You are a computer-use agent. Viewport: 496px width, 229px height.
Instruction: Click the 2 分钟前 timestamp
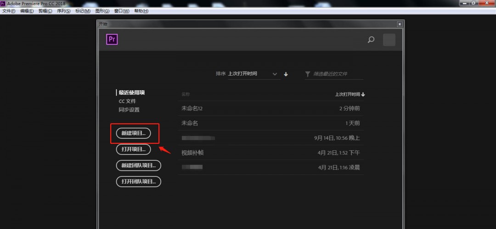coord(349,109)
